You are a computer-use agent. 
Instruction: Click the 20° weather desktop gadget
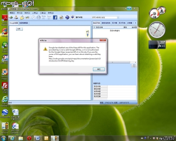pyautogui.click(x=157, y=45)
